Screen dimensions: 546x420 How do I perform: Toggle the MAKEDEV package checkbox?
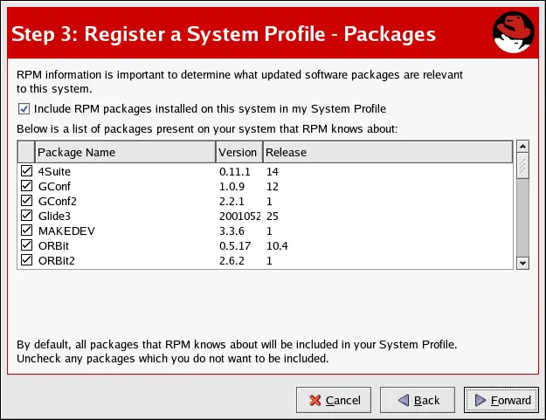[x=26, y=231]
